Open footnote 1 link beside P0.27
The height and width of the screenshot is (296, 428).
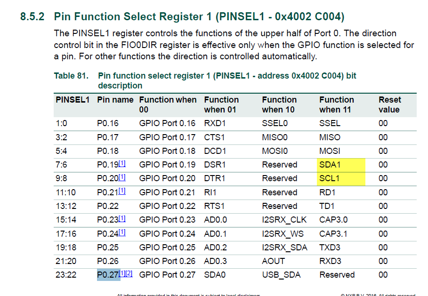click(122, 273)
